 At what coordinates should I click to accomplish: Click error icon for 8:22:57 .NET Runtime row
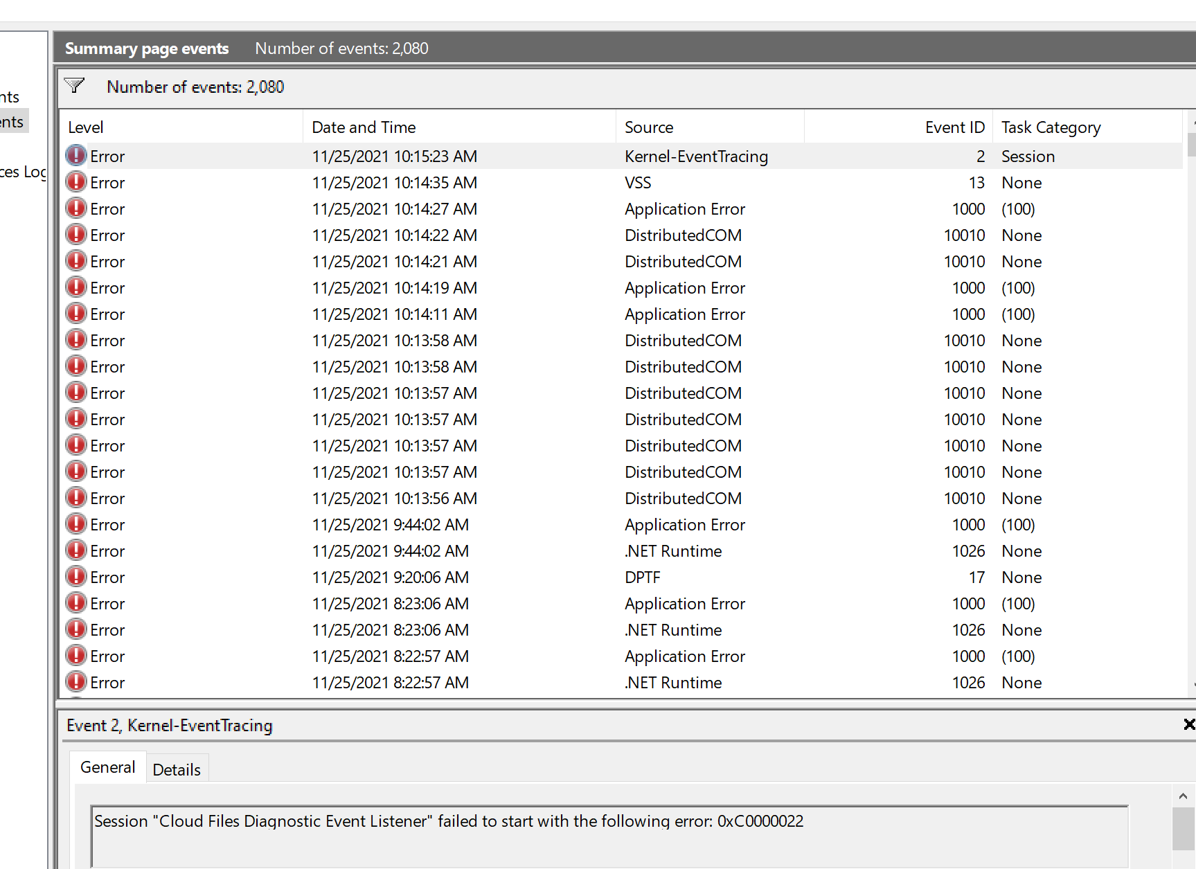(75, 682)
